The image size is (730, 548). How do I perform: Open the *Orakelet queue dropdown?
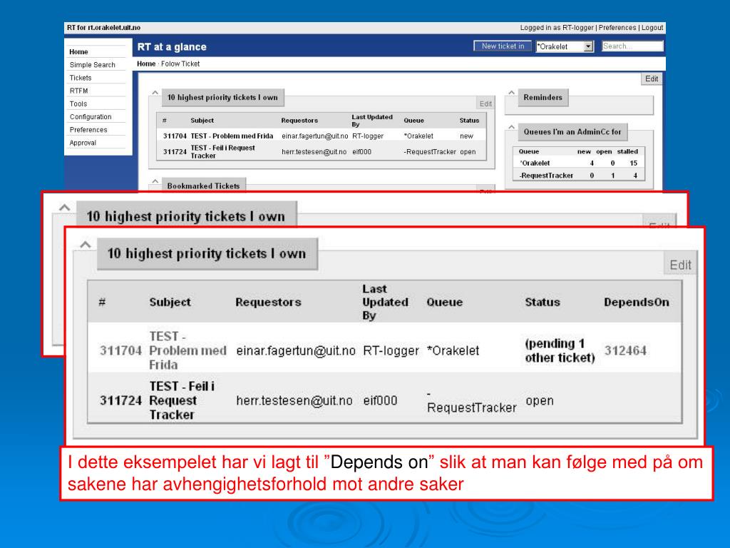point(565,46)
